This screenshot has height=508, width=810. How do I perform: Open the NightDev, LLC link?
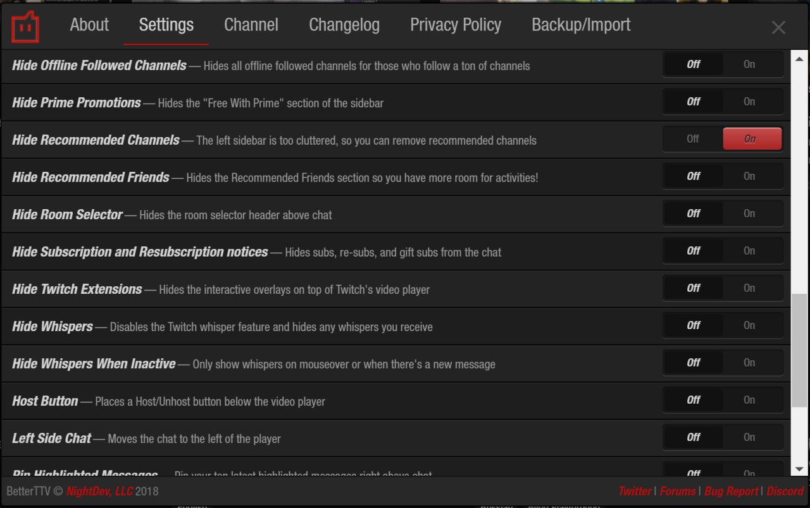(x=99, y=491)
